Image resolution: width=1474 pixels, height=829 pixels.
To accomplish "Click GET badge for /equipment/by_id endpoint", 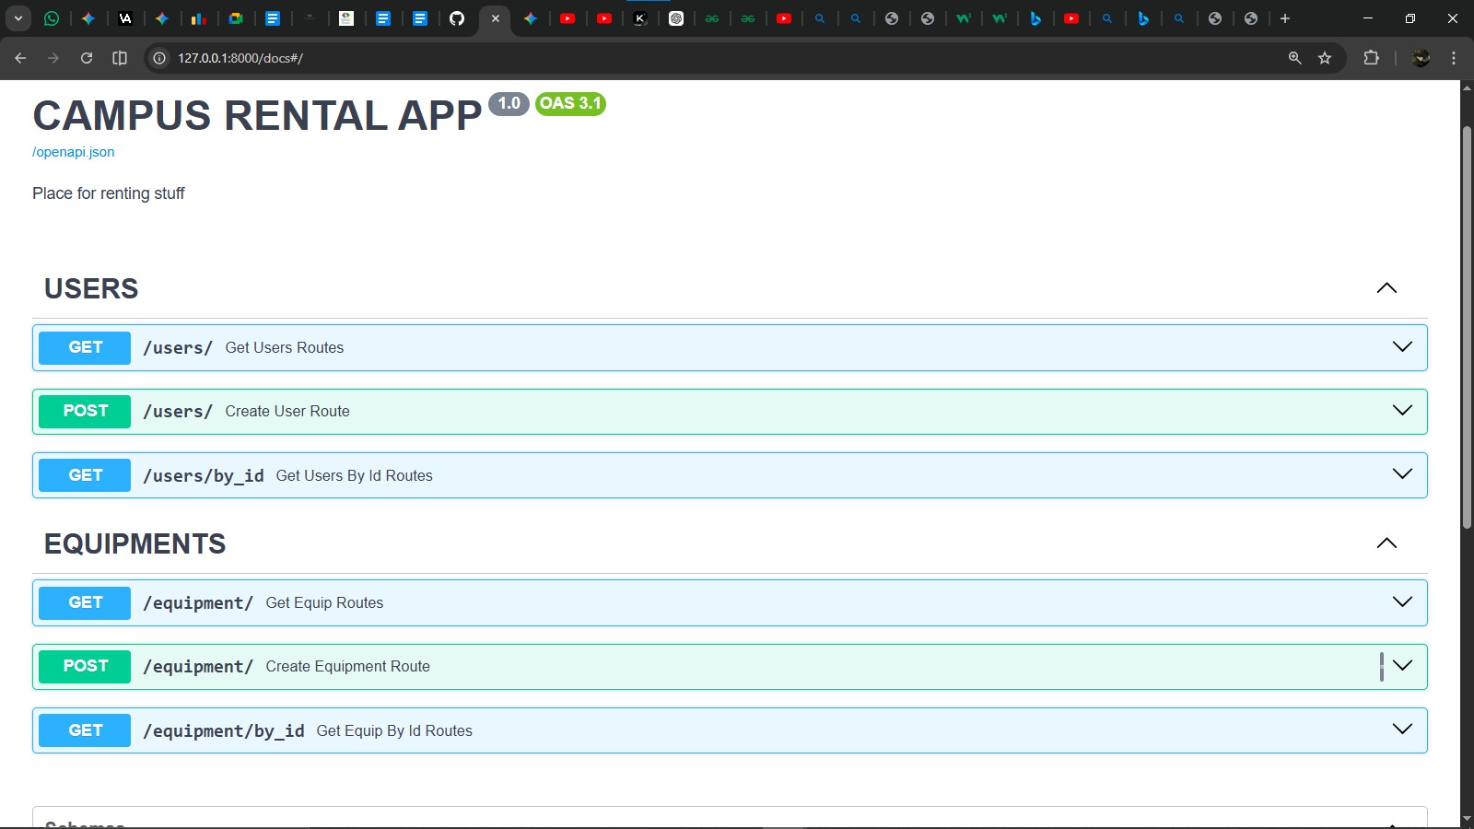I will click(x=85, y=730).
